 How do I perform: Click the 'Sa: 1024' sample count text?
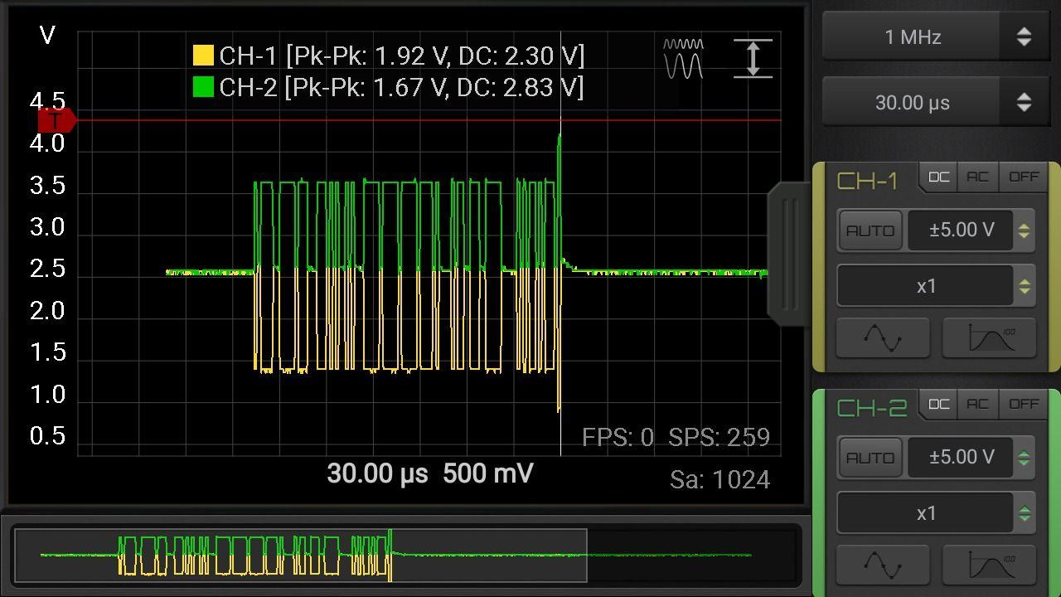720,479
